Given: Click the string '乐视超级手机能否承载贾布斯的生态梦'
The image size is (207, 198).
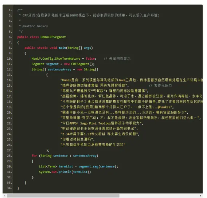Looking at the screenshot, I should coord(93,145).
